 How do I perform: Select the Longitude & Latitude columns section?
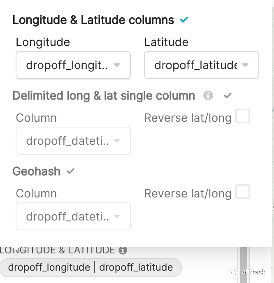(93, 20)
